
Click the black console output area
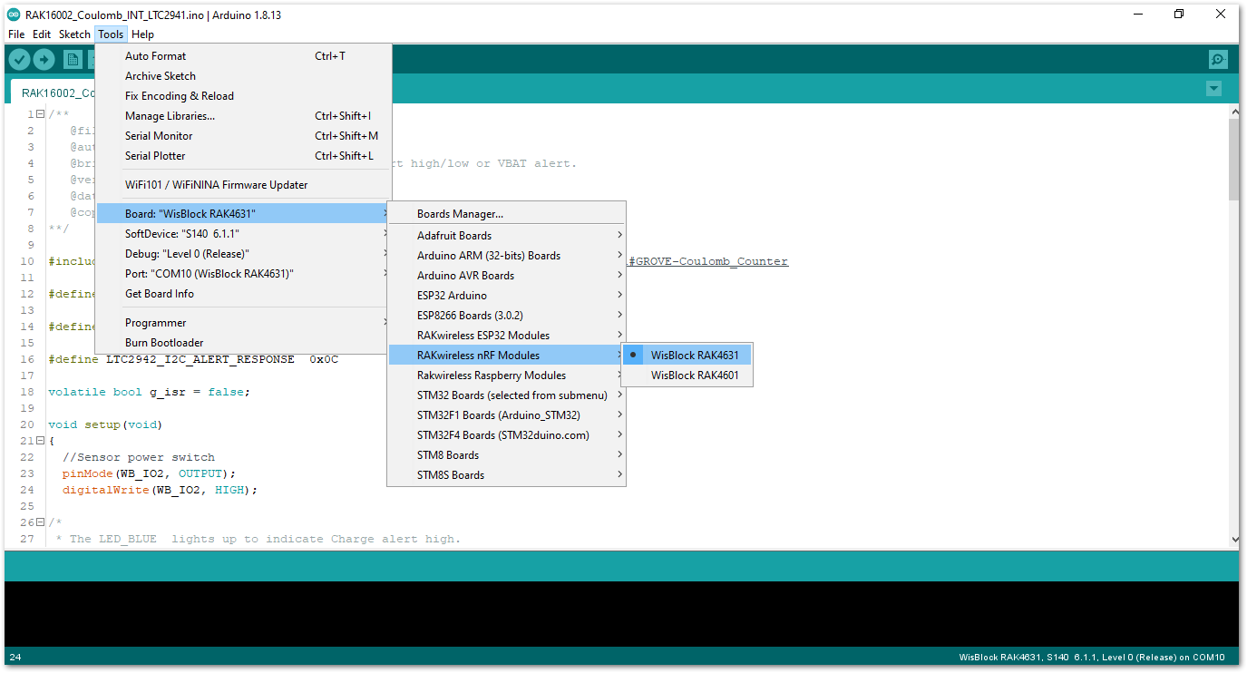tap(621, 614)
